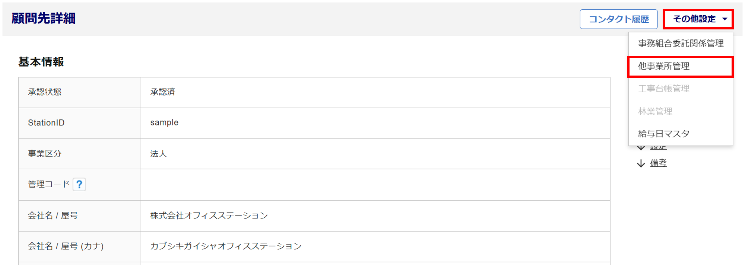The height and width of the screenshot is (265, 745).
Task: Click the 承認済 status value
Action: point(162,92)
